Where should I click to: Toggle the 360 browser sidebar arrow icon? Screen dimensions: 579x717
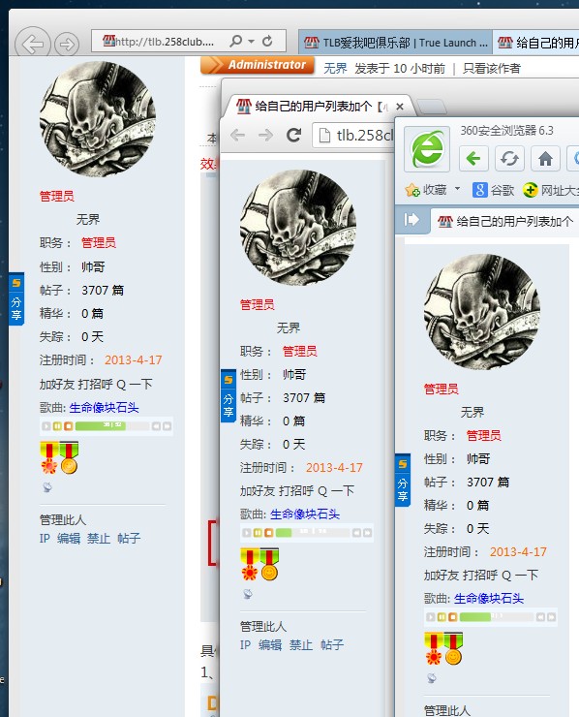click(x=411, y=220)
